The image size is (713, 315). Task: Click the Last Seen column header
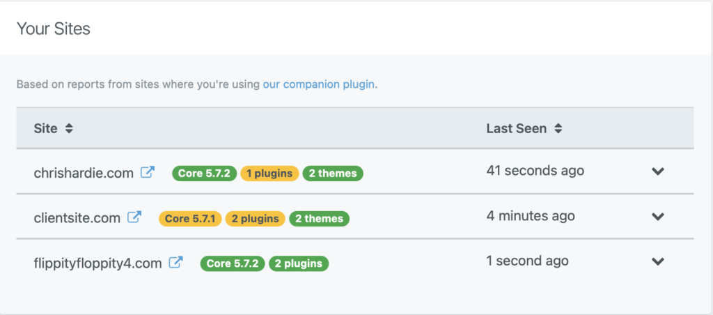[x=517, y=129]
